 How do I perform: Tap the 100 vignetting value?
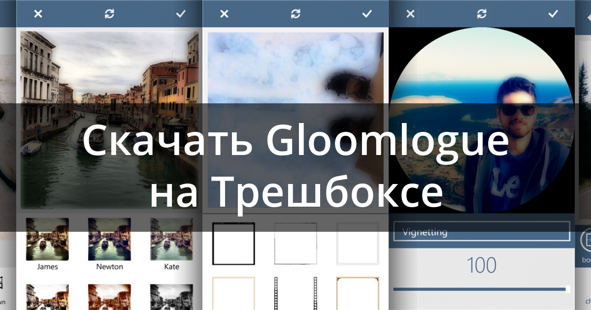pos(482,266)
